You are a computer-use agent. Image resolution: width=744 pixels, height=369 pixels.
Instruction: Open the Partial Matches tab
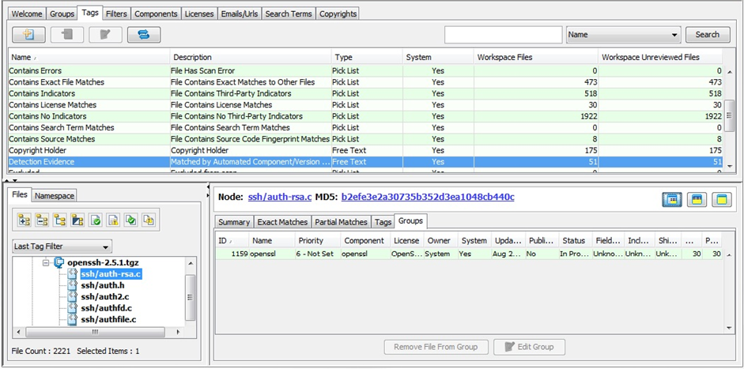(x=342, y=222)
